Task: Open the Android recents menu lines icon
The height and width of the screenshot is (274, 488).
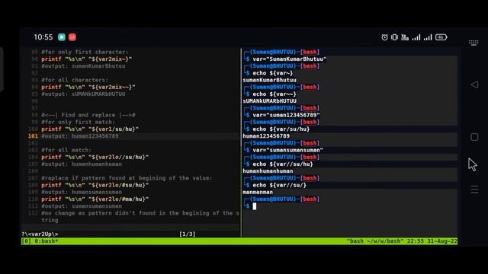Action: tap(474, 190)
